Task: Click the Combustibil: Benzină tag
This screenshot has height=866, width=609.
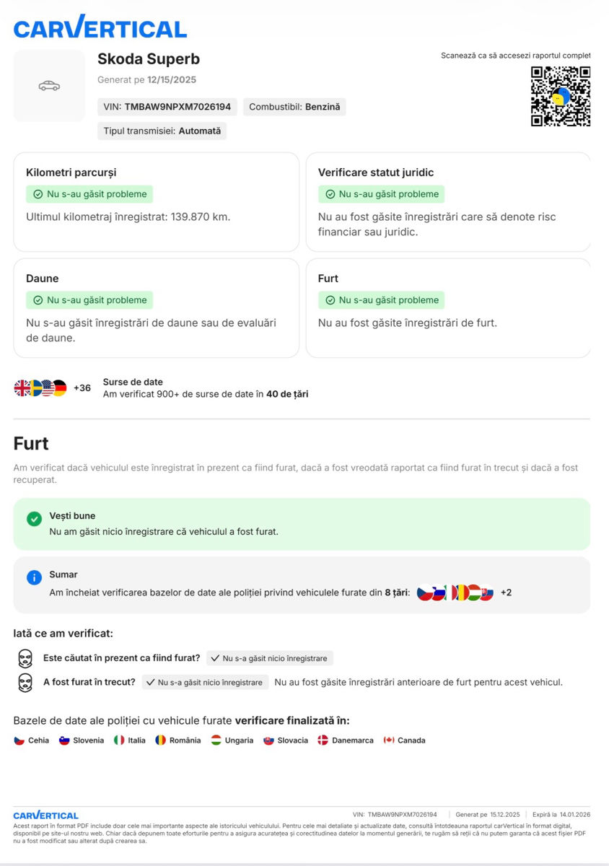Action: pos(294,107)
